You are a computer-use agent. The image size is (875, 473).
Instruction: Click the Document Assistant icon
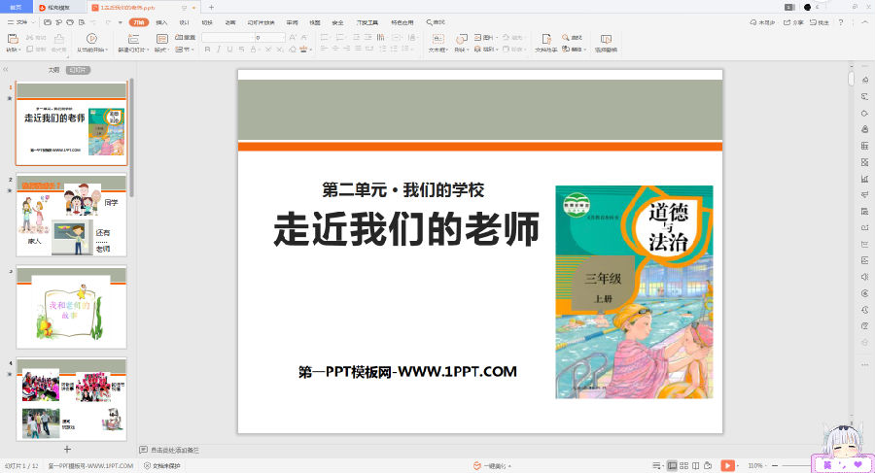546,39
